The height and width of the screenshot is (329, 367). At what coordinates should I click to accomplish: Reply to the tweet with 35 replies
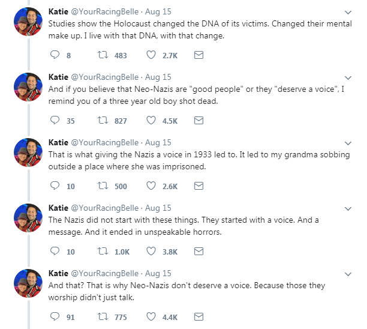click(x=54, y=121)
